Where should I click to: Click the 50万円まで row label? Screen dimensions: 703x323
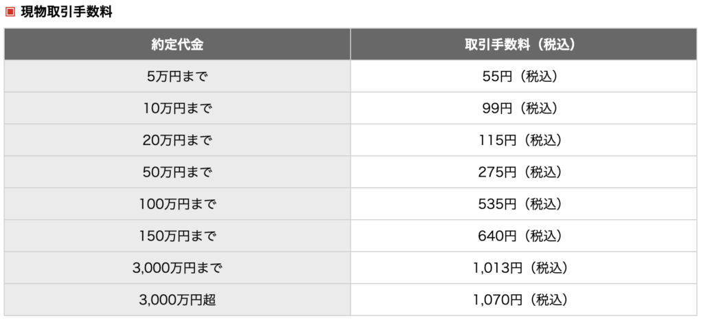178,172
